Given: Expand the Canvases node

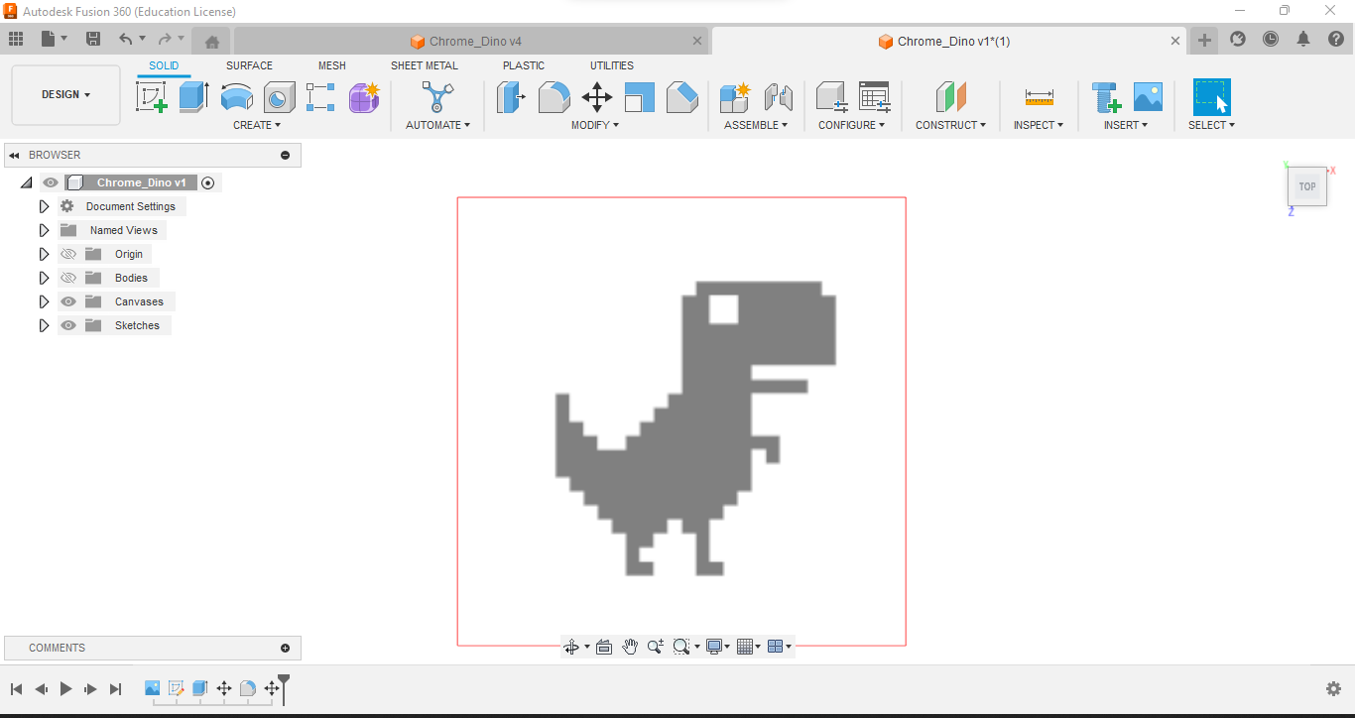Looking at the screenshot, I should click(x=44, y=301).
